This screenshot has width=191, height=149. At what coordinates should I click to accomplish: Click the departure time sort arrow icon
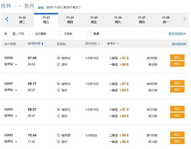click(42, 44)
